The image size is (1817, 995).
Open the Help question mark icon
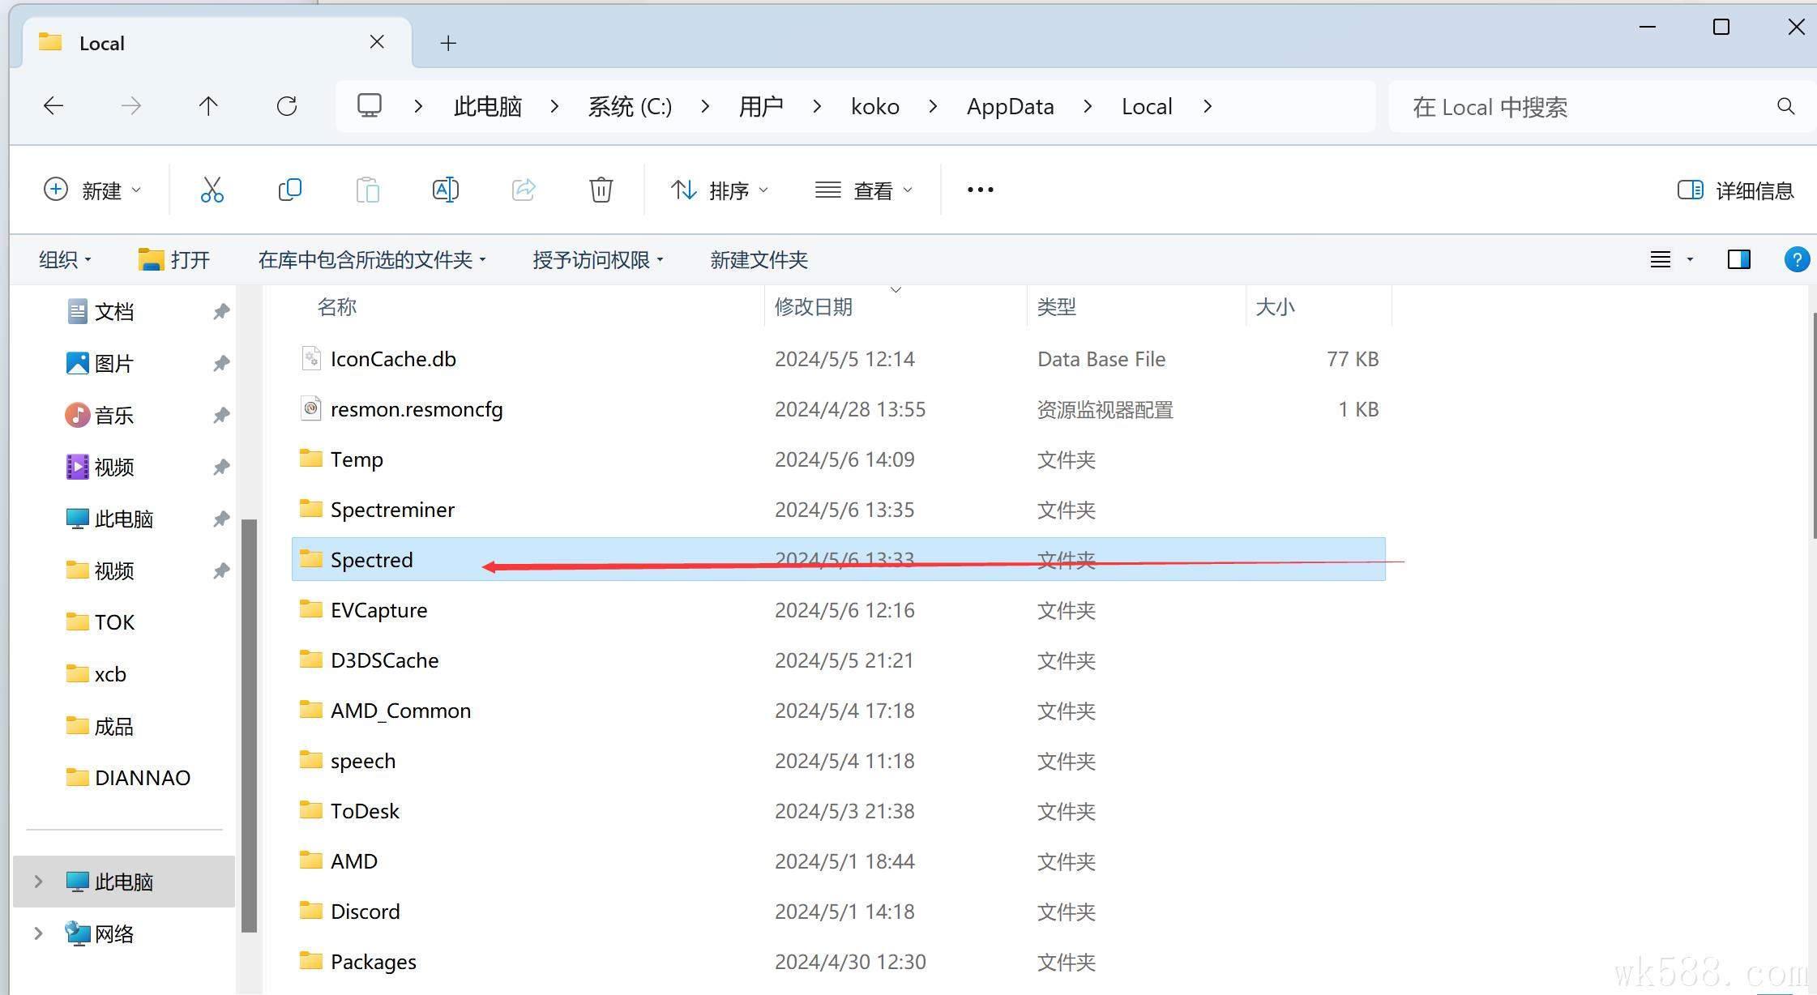1797,259
